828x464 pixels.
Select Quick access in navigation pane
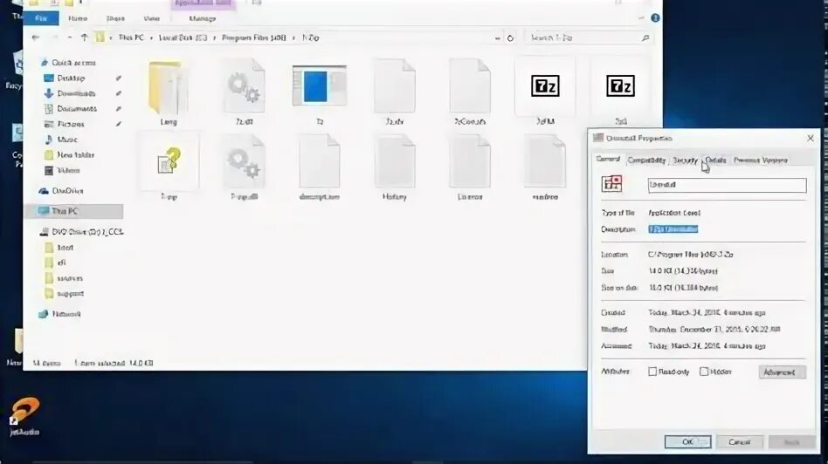click(73, 63)
